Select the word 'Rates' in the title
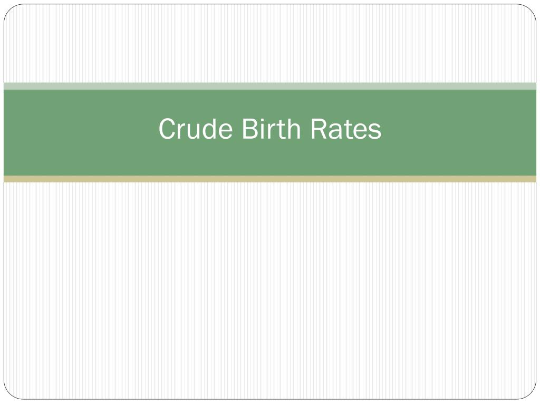This screenshot has width=540, height=405. click(x=346, y=129)
